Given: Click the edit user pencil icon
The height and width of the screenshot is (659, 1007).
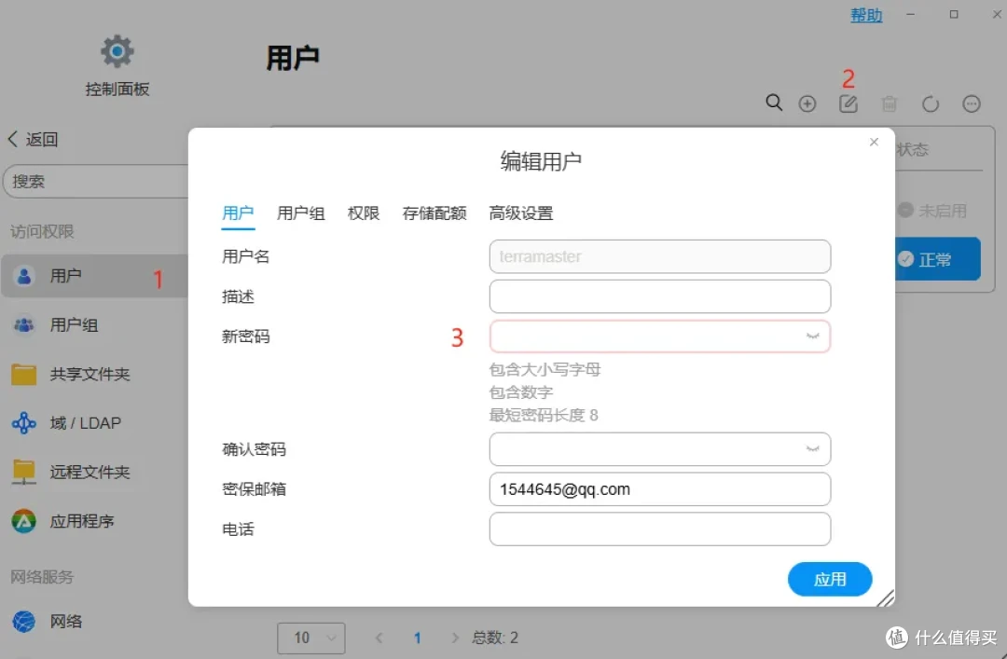Looking at the screenshot, I should [x=848, y=103].
